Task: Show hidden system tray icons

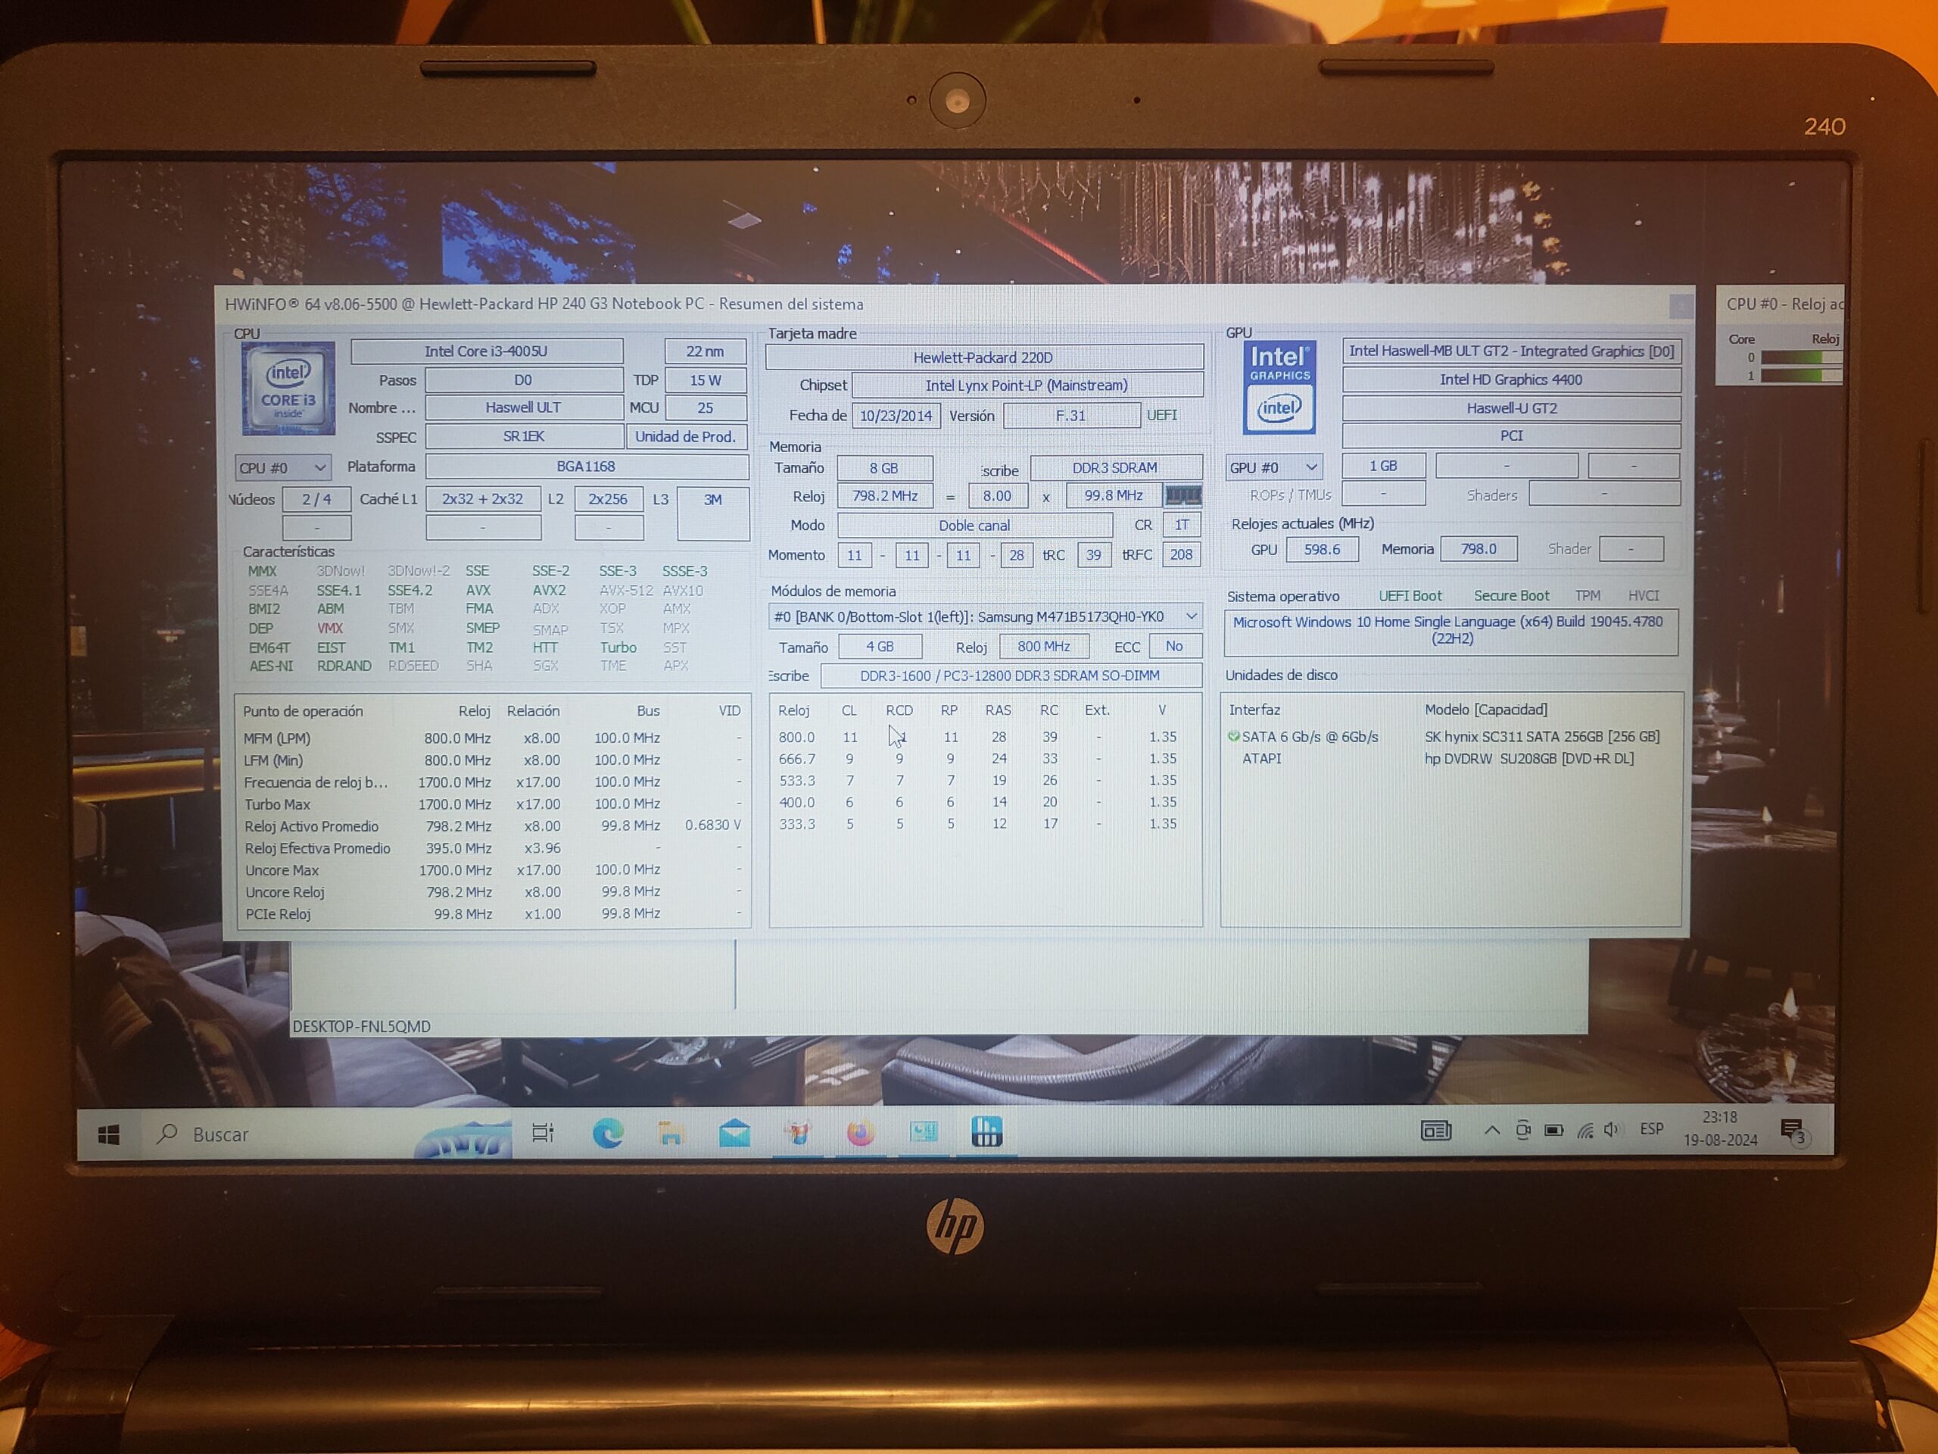Action: [x=1491, y=1130]
